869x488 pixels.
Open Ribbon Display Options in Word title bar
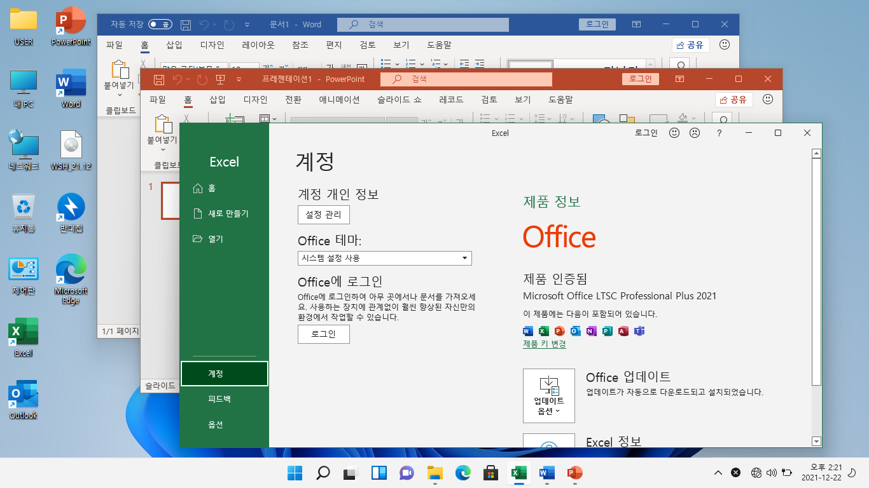point(636,24)
